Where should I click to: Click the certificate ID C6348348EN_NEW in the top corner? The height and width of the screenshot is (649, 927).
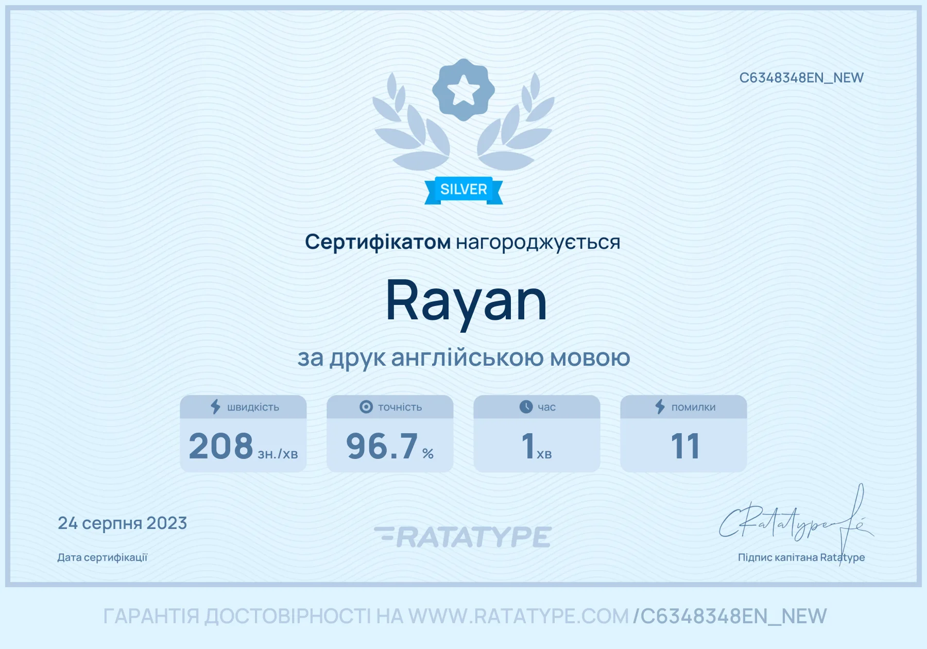click(801, 78)
